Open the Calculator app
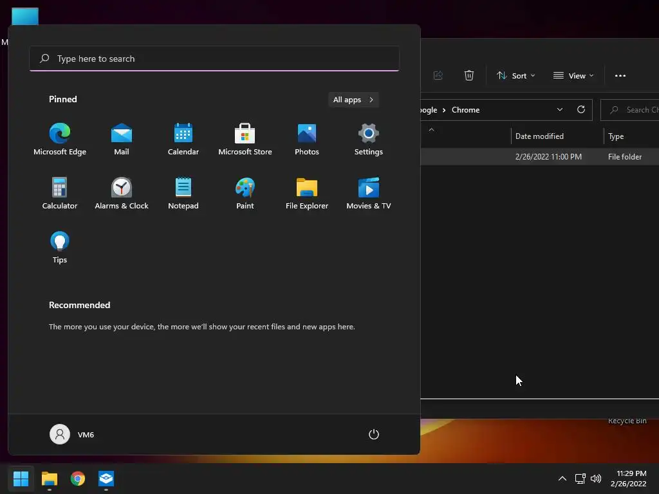The image size is (659, 494). pos(60,194)
